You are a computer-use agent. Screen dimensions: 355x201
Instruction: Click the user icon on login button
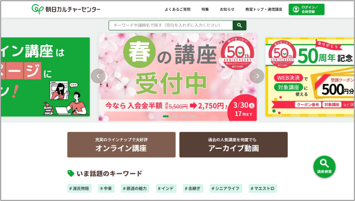tap(296, 9)
